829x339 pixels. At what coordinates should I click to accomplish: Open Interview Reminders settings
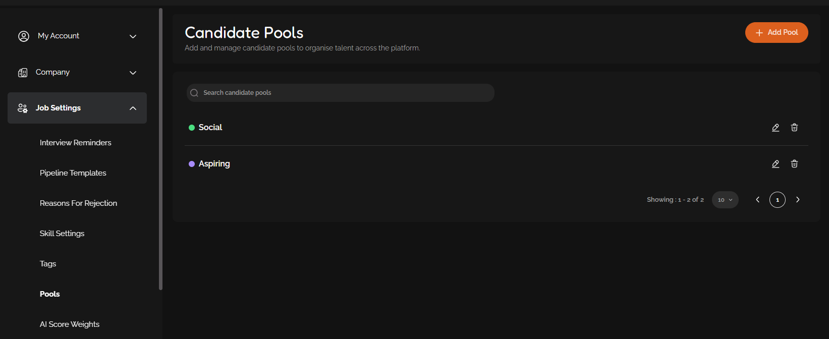click(76, 143)
